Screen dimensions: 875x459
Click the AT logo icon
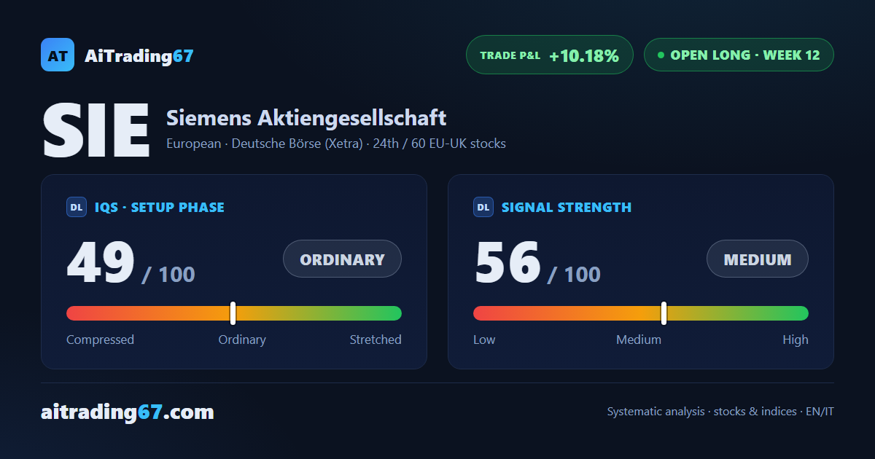[58, 55]
